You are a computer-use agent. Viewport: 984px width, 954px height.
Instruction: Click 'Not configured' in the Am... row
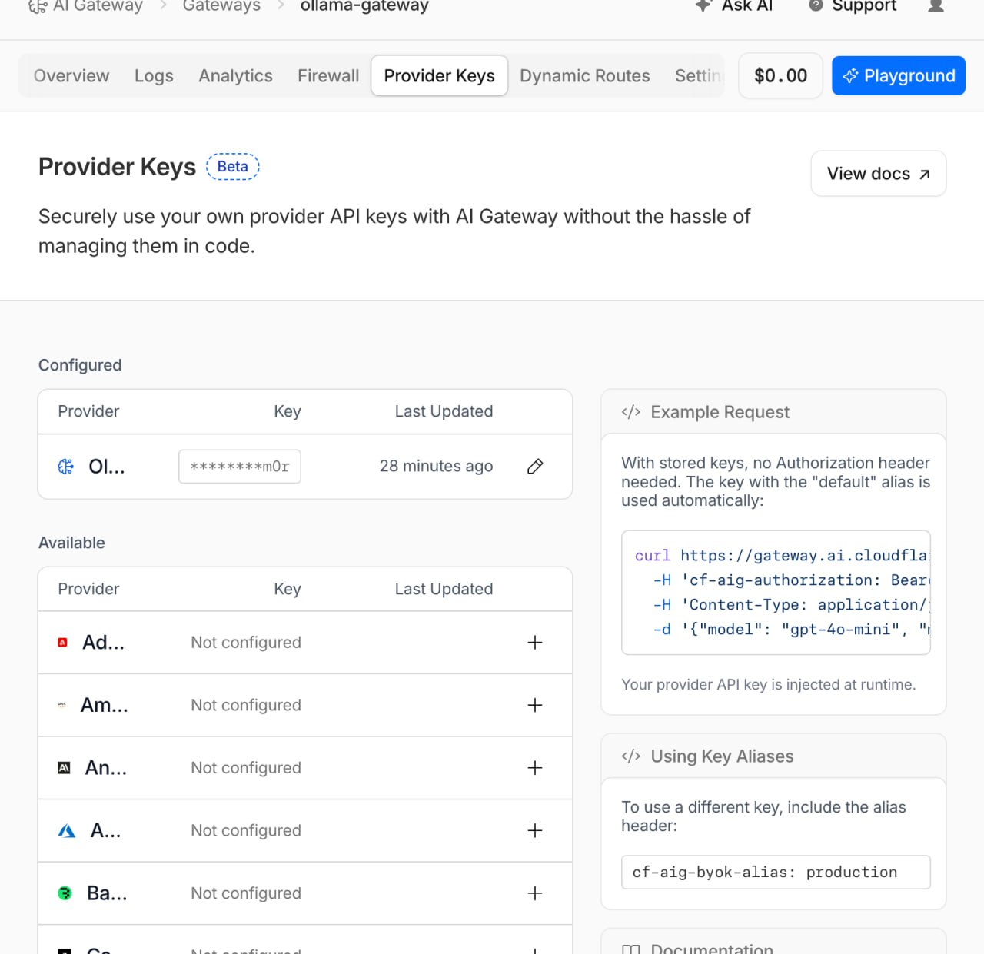[x=246, y=705]
